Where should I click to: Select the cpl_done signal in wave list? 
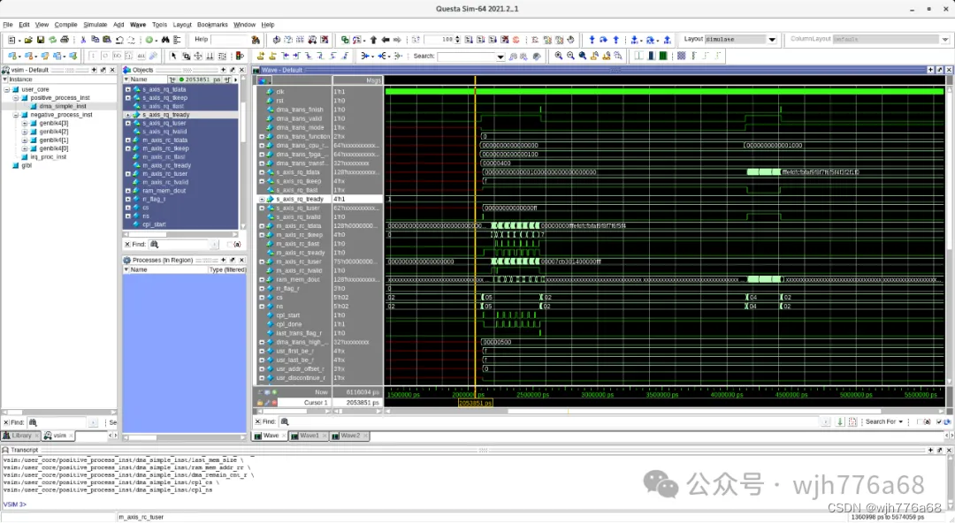click(x=288, y=324)
